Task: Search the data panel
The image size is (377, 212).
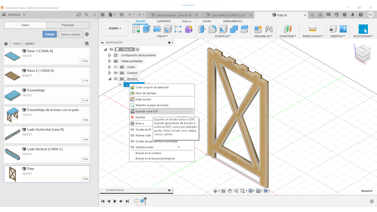Action: pos(87,14)
